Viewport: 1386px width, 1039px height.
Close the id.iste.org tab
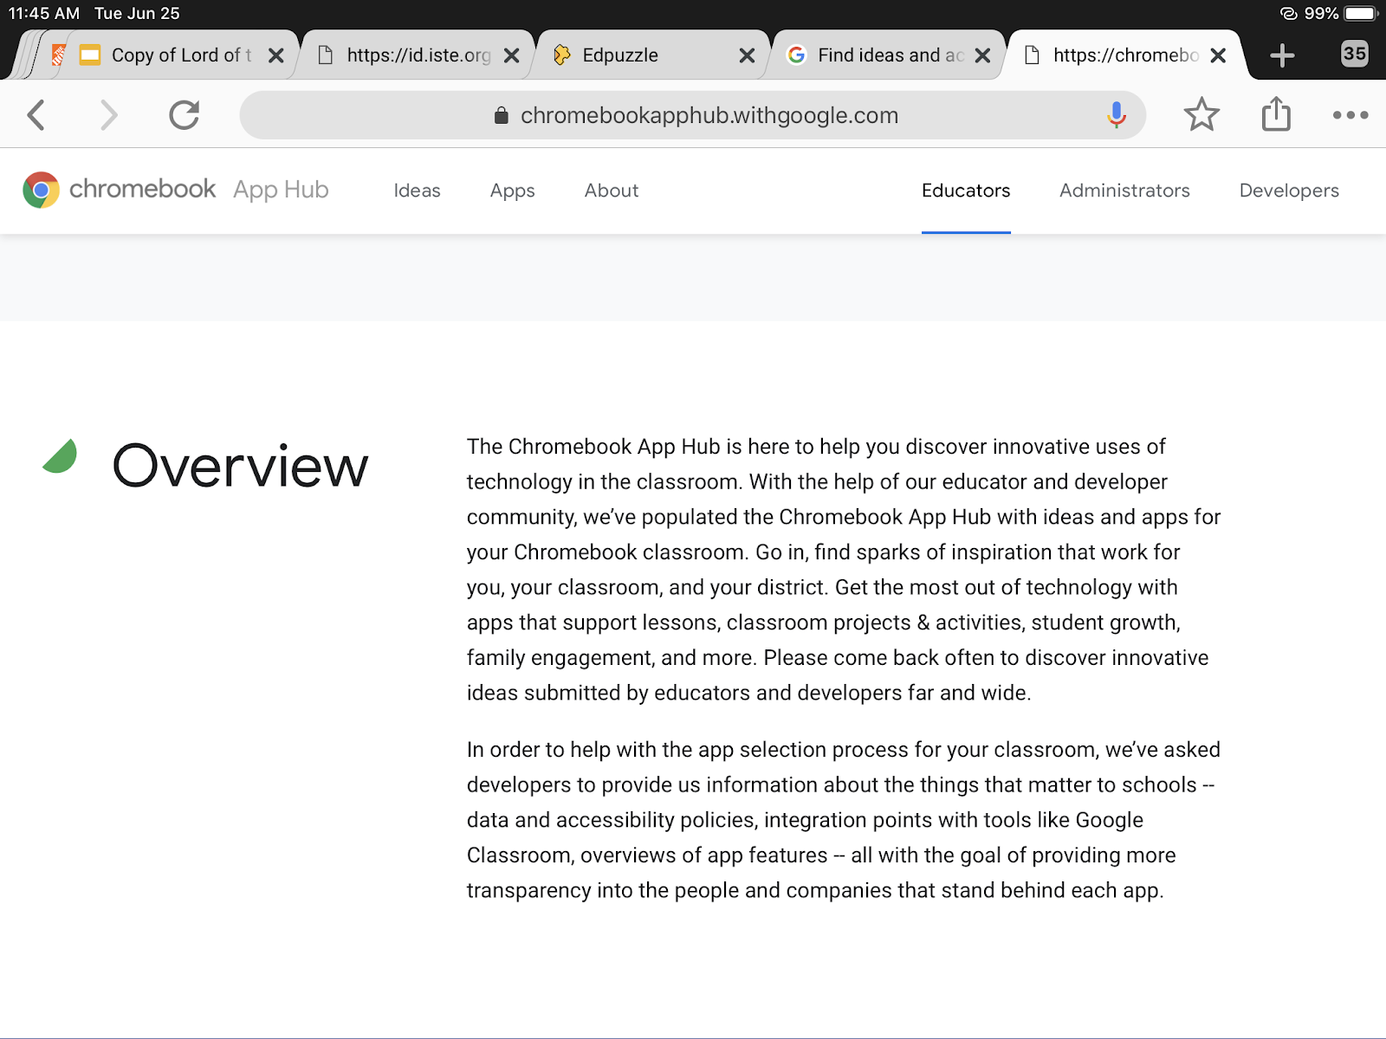[x=512, y=55]
